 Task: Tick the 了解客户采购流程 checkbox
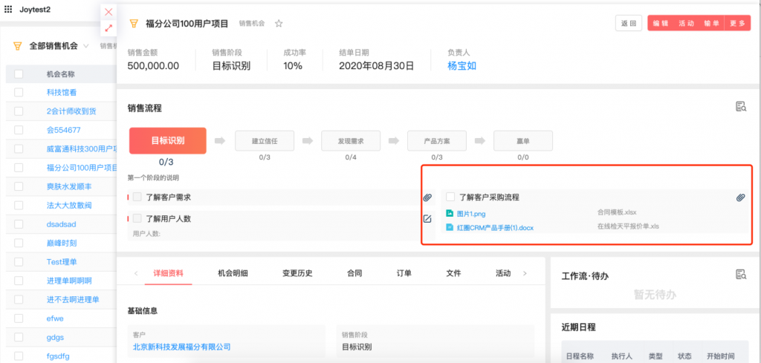[x=450, y=197]
